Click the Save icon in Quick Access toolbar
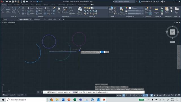181x102 pixels. [13, 1]
